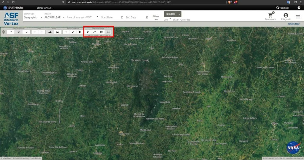Start drawing a new area of interest
The height and width of the screenshot is (160, 304).
pos(66,32)
